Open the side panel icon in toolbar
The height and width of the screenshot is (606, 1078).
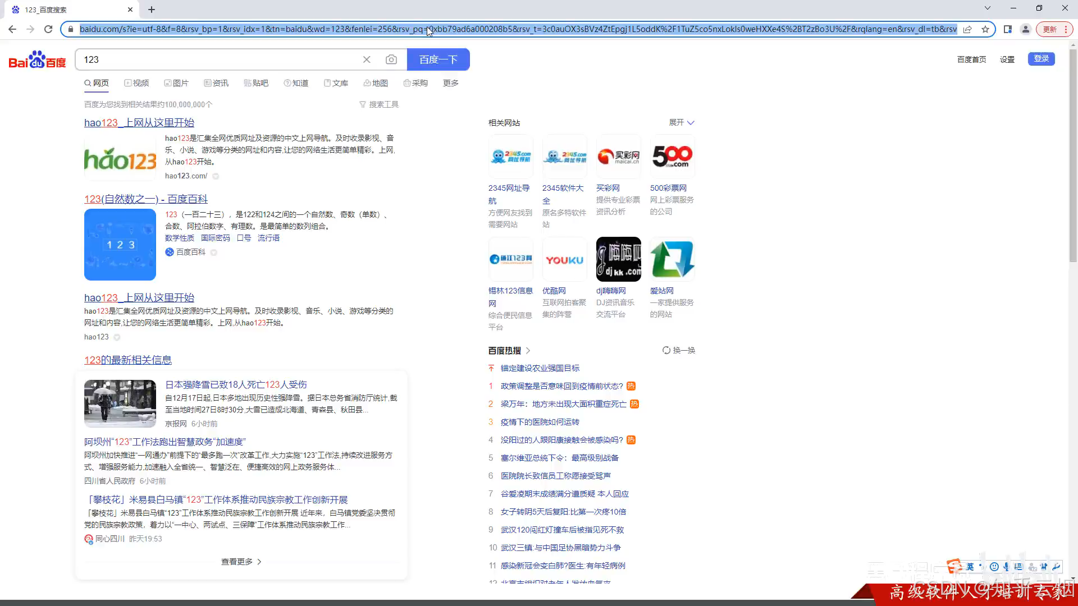1008,29
